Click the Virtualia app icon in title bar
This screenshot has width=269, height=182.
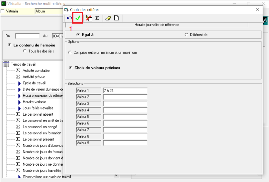click(x=4, y=4)
